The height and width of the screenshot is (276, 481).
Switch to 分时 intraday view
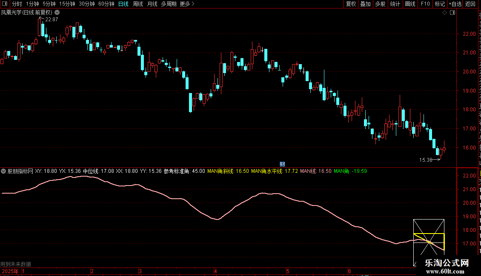coord(17,4)
